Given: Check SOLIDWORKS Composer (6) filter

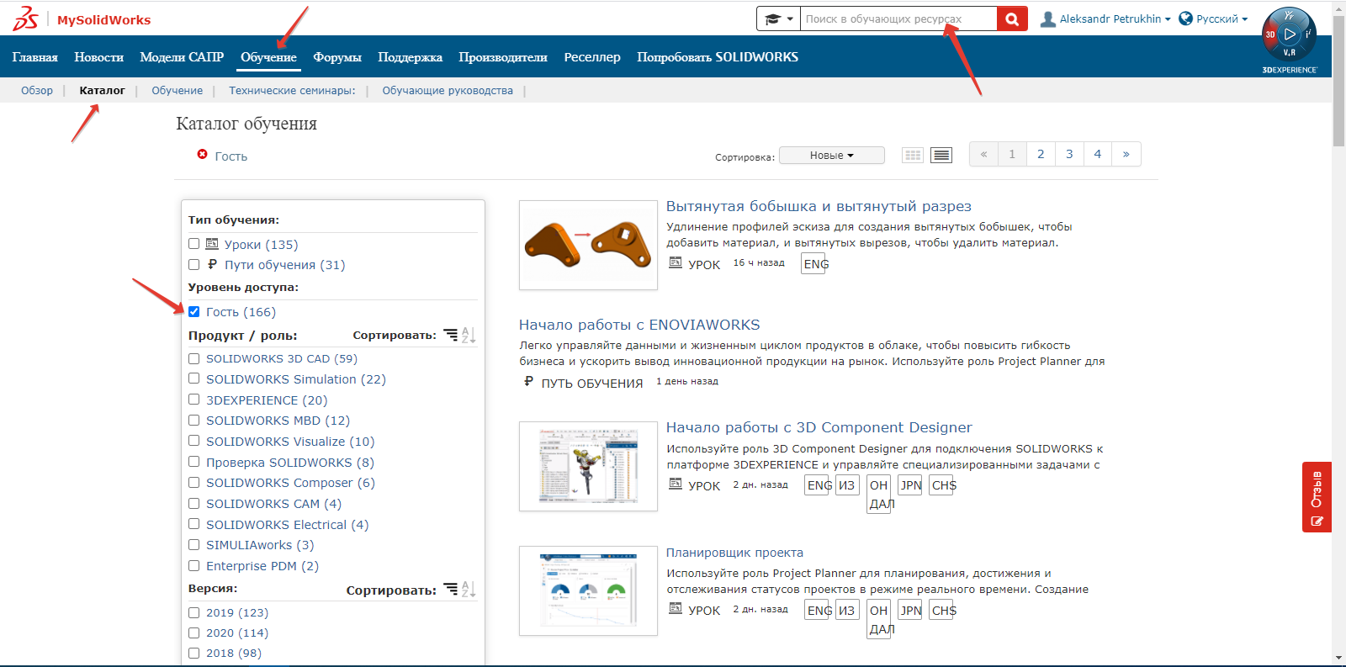Looking at the screenshot, I should [x=194, y=483].
